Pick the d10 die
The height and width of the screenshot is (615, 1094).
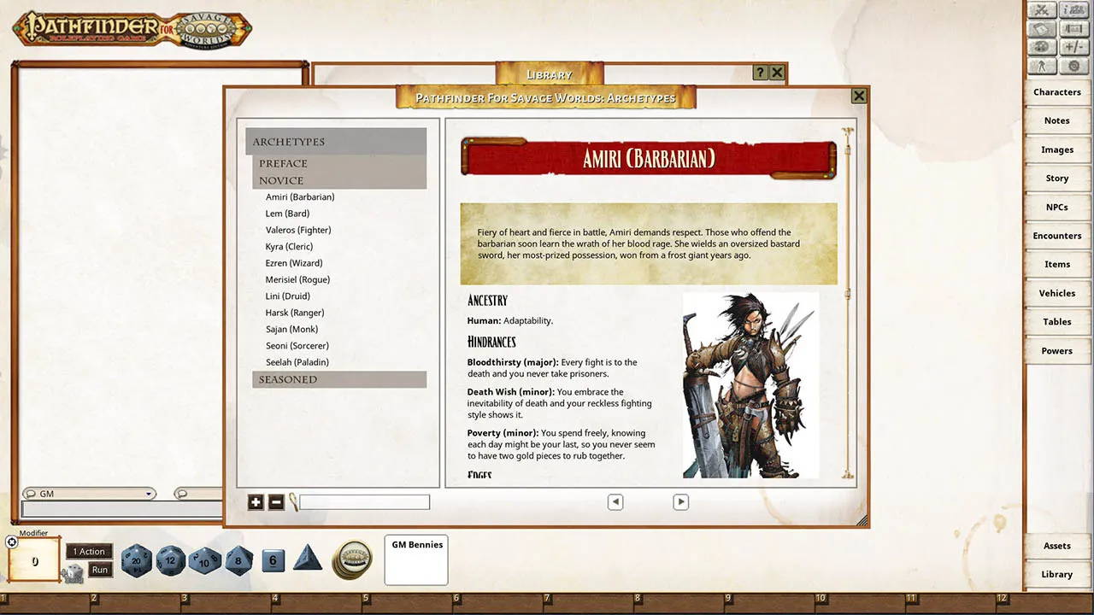pyautogui.click(x=204, y=561)
